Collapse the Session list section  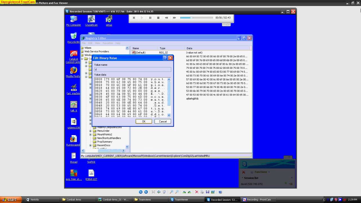tap(242, 178)
